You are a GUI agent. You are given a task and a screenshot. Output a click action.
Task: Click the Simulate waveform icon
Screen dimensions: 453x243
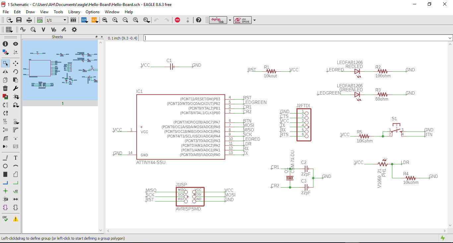[23, 30]
